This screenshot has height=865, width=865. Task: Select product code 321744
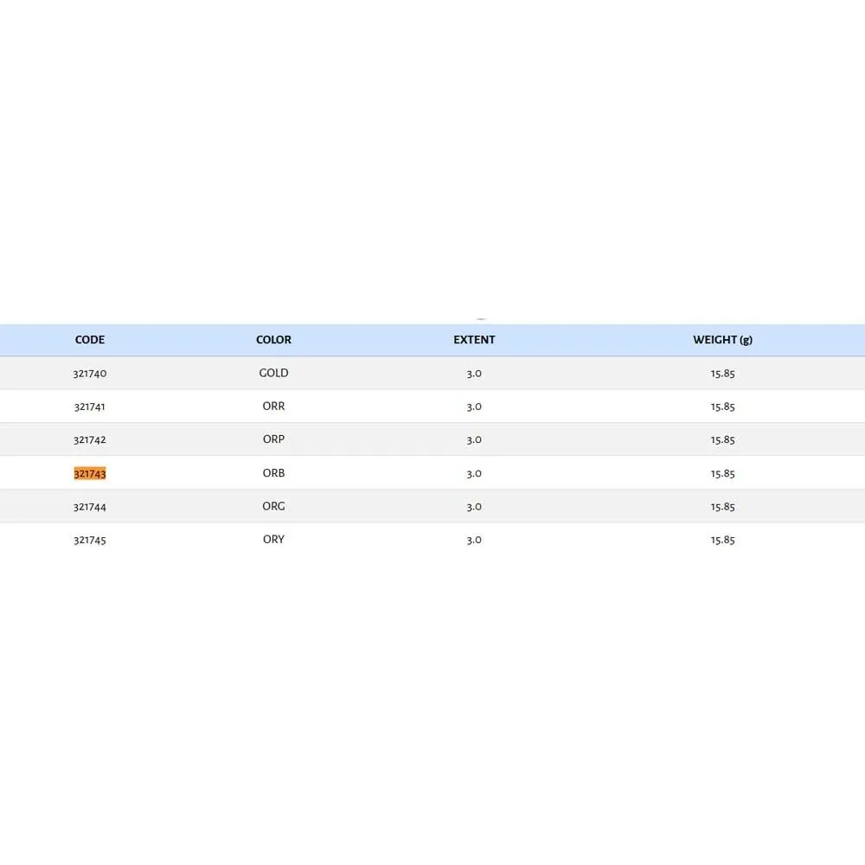pyautogui.click(x=90, y=507)
